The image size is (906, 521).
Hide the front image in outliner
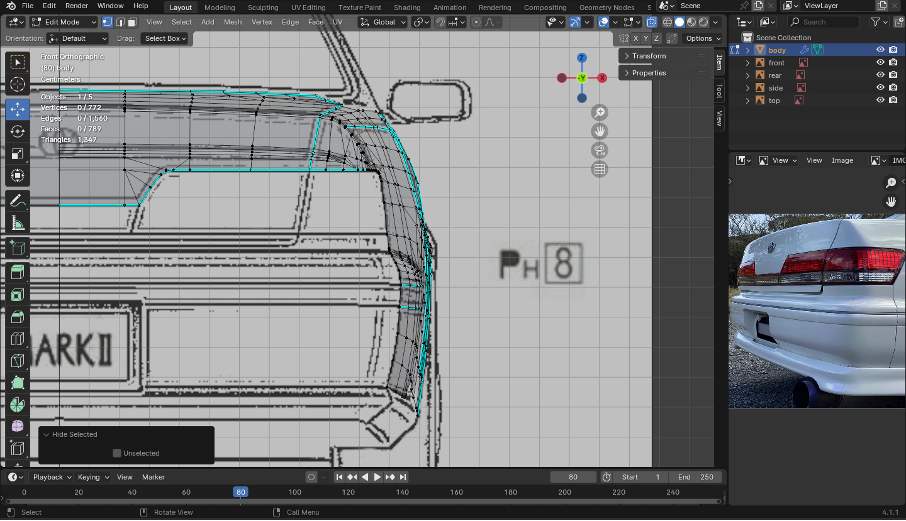coord(880,63)
